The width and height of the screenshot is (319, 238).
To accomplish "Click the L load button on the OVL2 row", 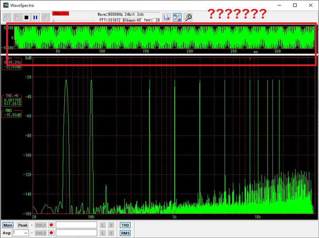I will [x=103, y=233].
